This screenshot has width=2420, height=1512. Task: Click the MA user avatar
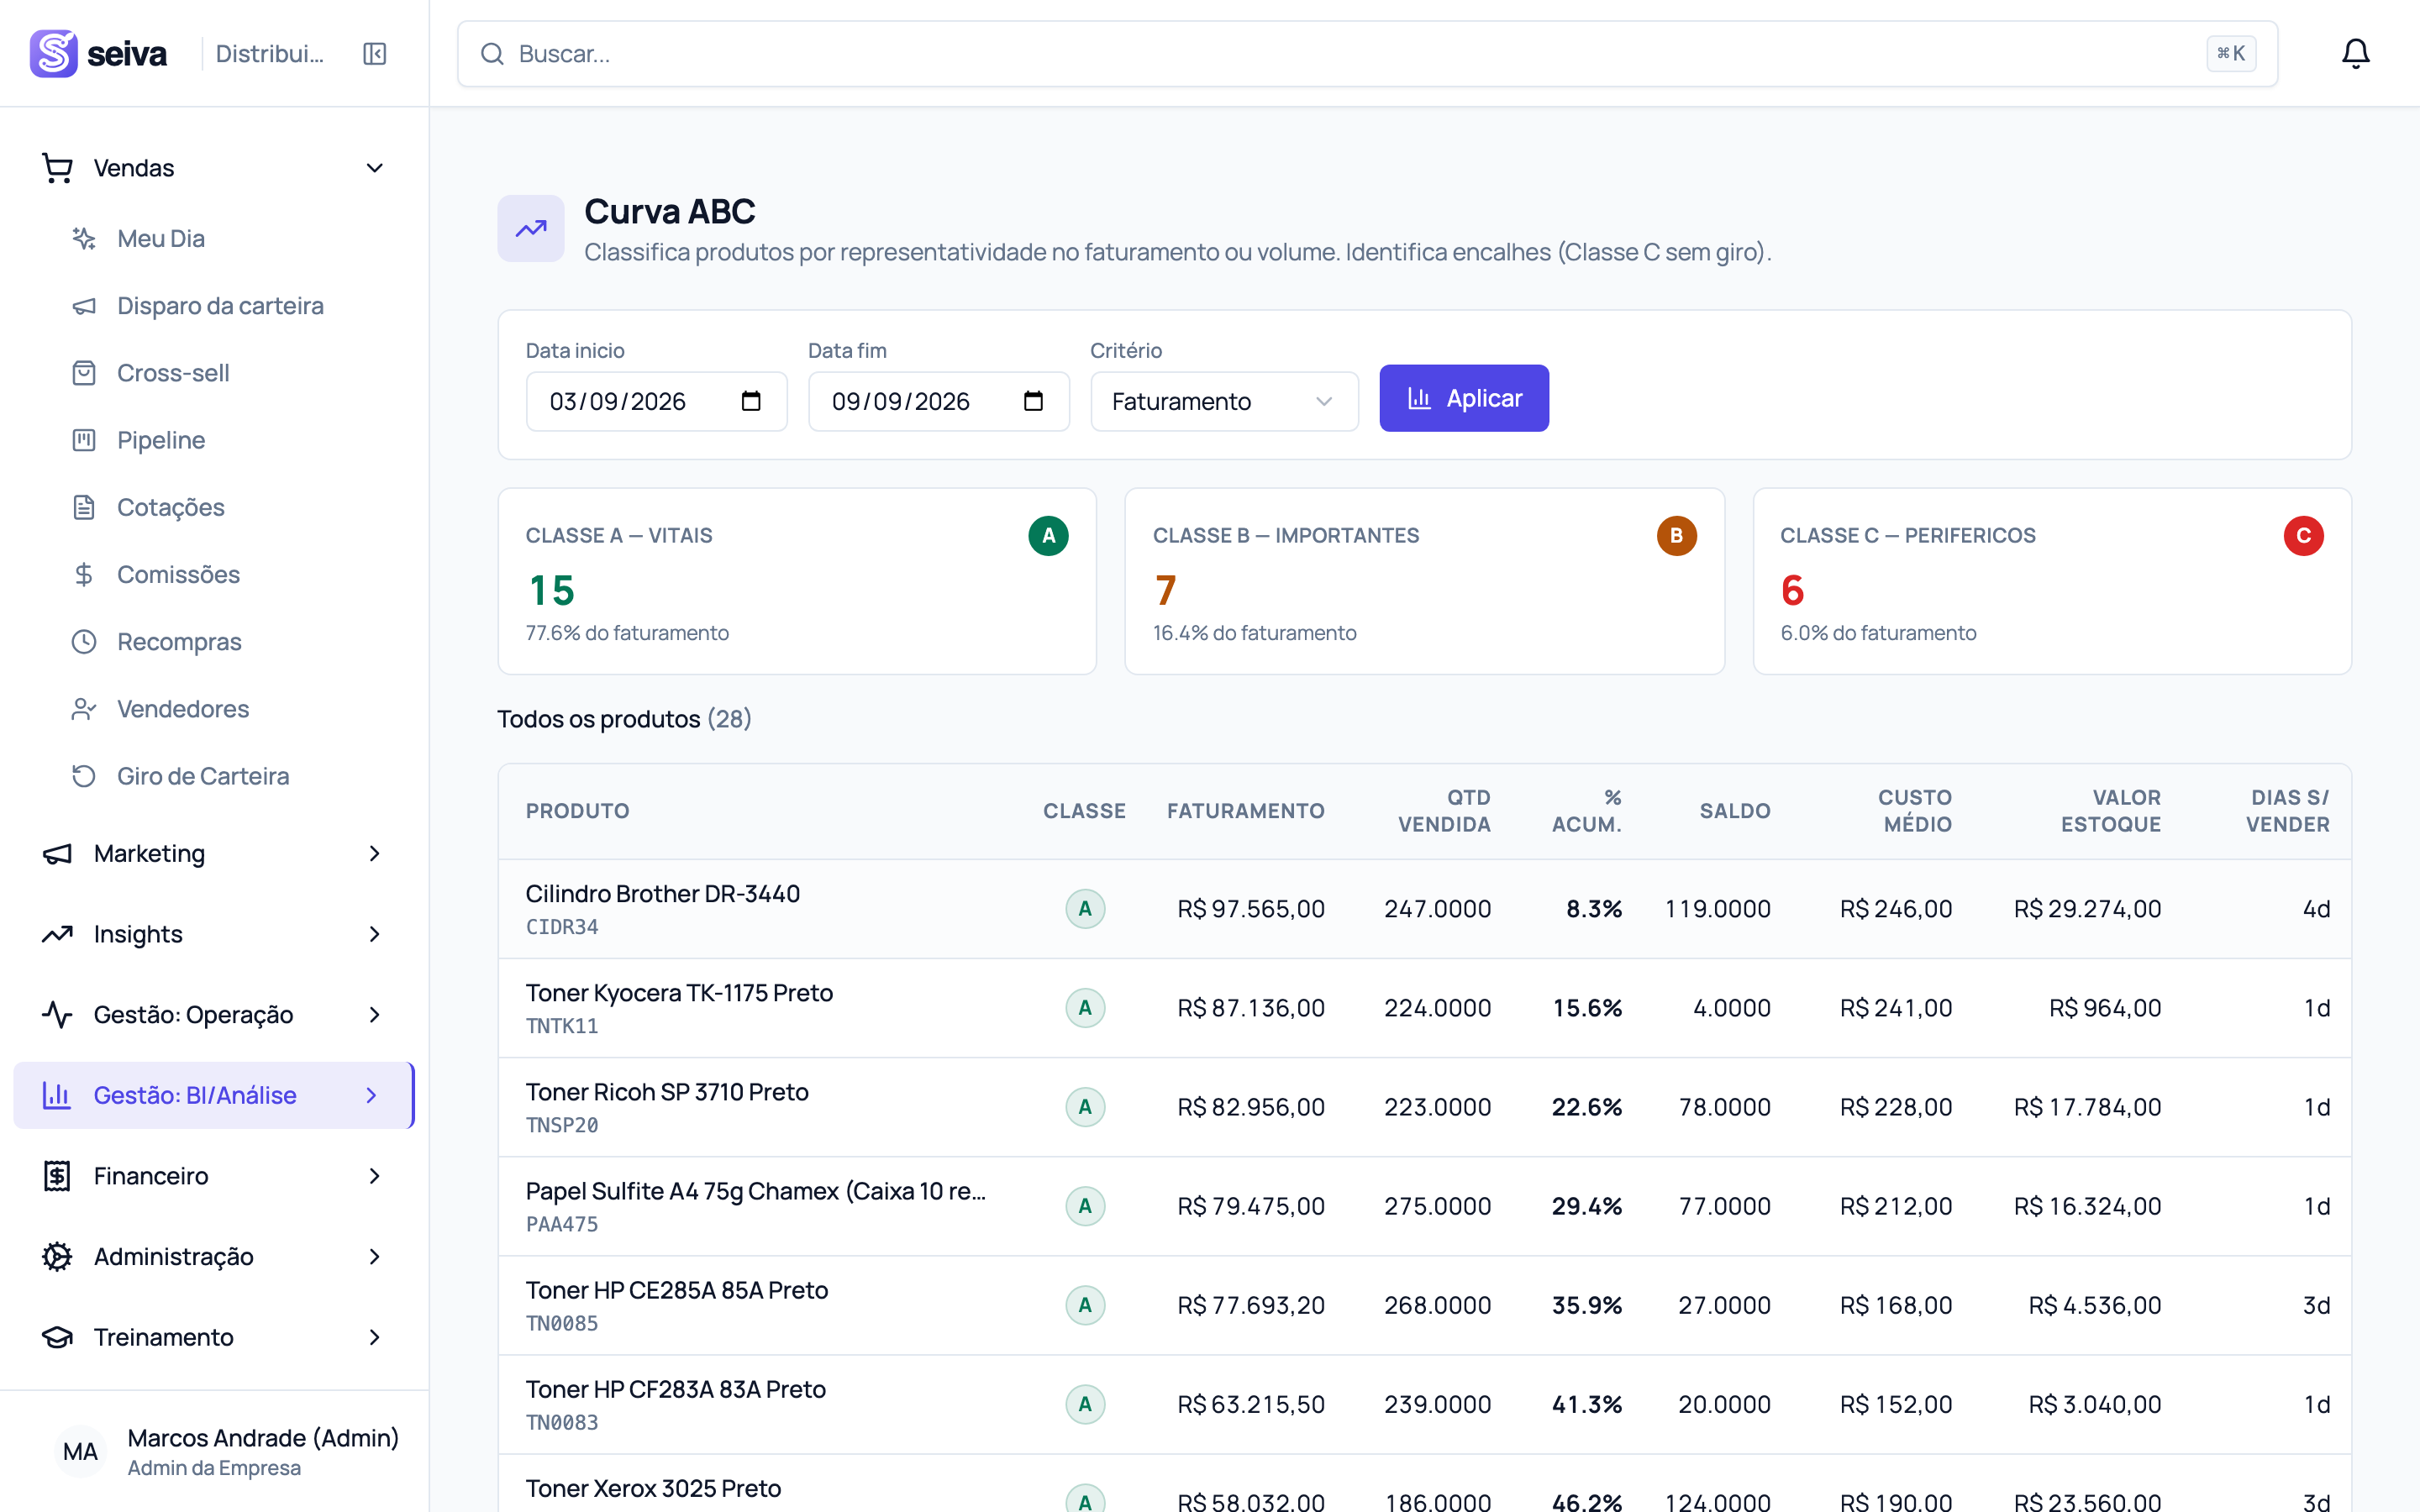80,1452
